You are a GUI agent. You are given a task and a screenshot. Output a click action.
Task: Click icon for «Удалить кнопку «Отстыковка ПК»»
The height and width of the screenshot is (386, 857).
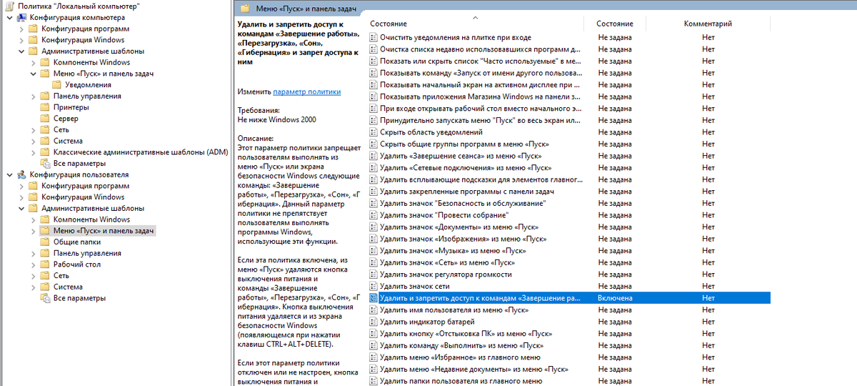(373, 334)
